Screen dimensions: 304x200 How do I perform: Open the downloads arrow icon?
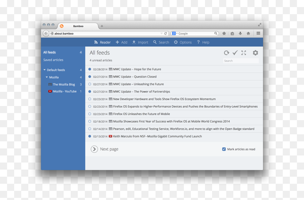[x=240, y=33]
